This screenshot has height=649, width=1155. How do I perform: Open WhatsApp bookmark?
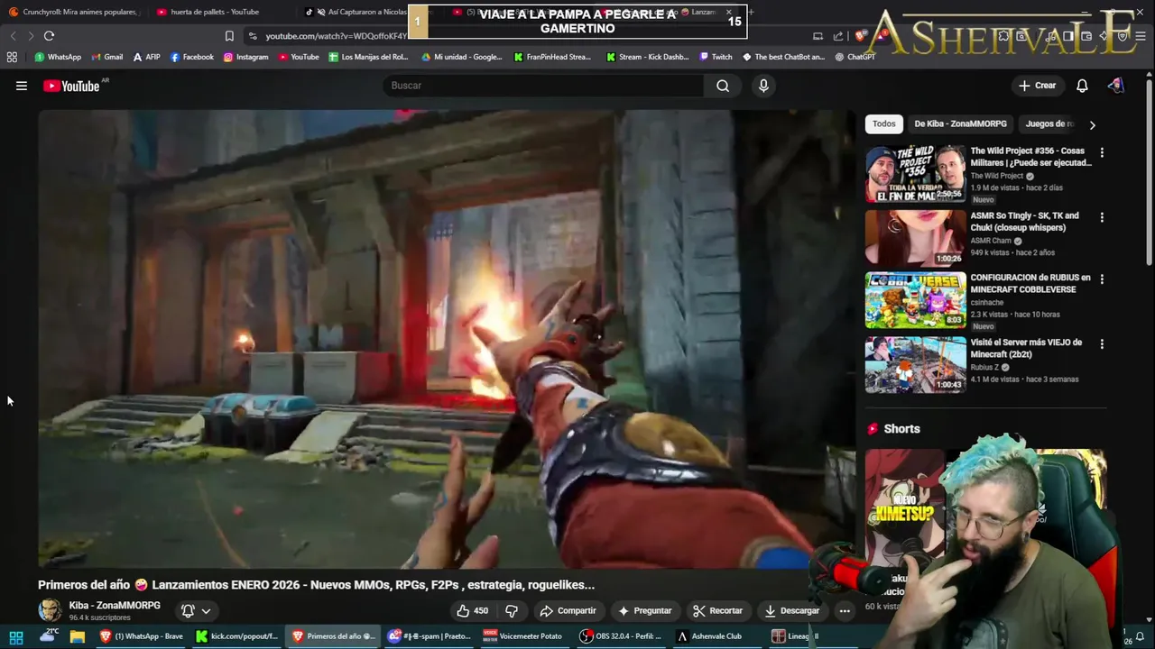tap(58, 57)
